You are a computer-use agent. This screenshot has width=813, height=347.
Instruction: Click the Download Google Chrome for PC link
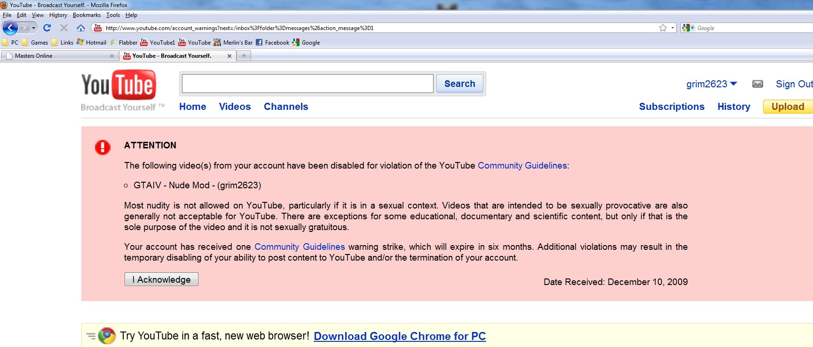pyautogui.click(x=400, y=336)
